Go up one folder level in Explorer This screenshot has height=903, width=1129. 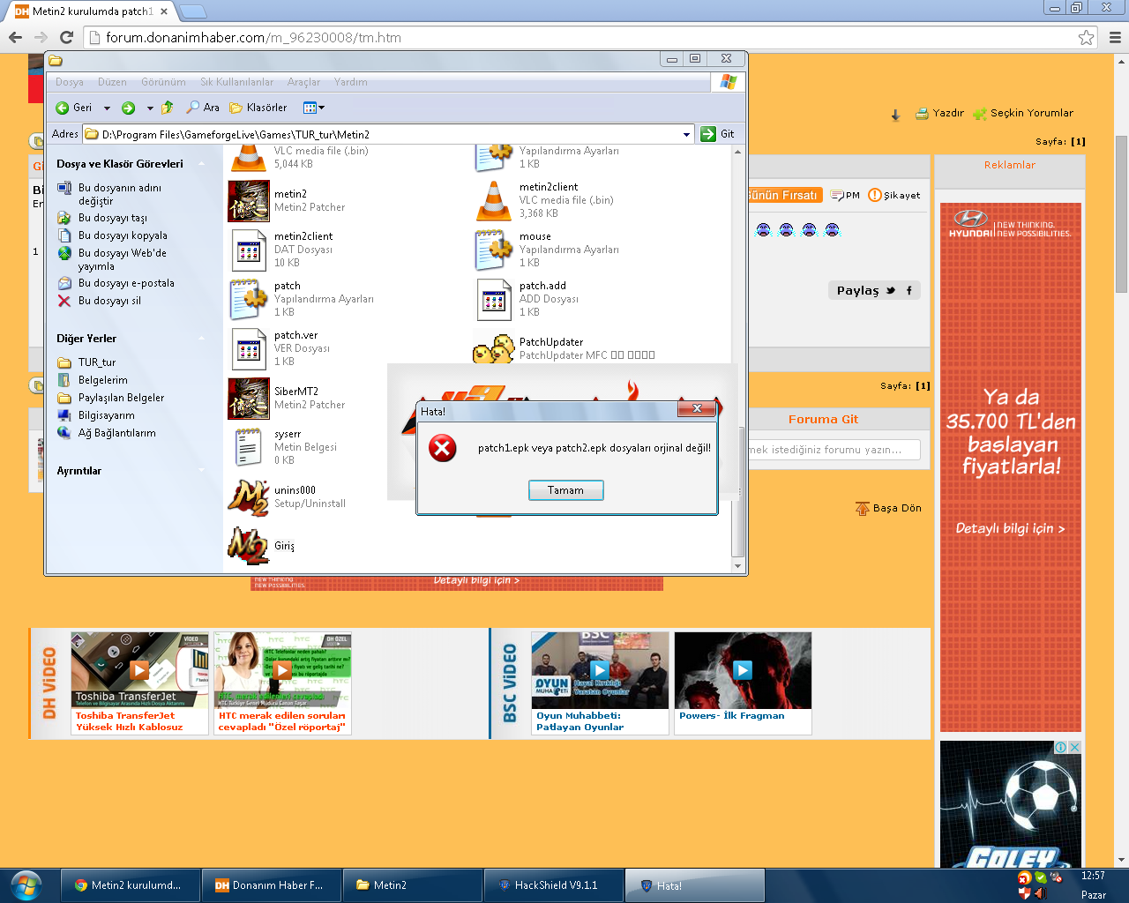tap(167, 108)
